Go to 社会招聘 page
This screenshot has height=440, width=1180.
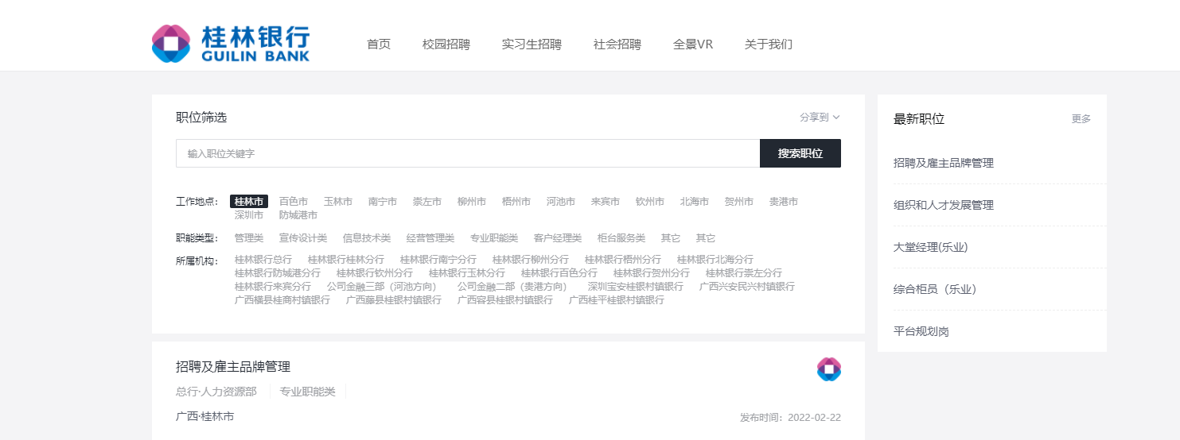[617, 44]
